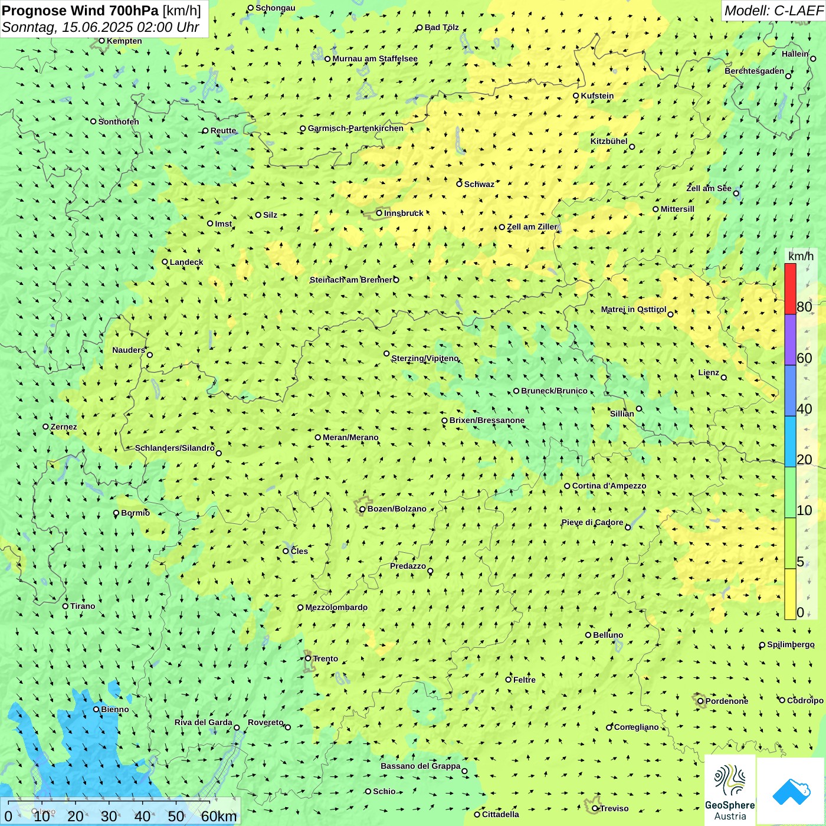Click the Kempten city label
The width and height of the screenshot is (826, 826).
click(x=124, y=41)
